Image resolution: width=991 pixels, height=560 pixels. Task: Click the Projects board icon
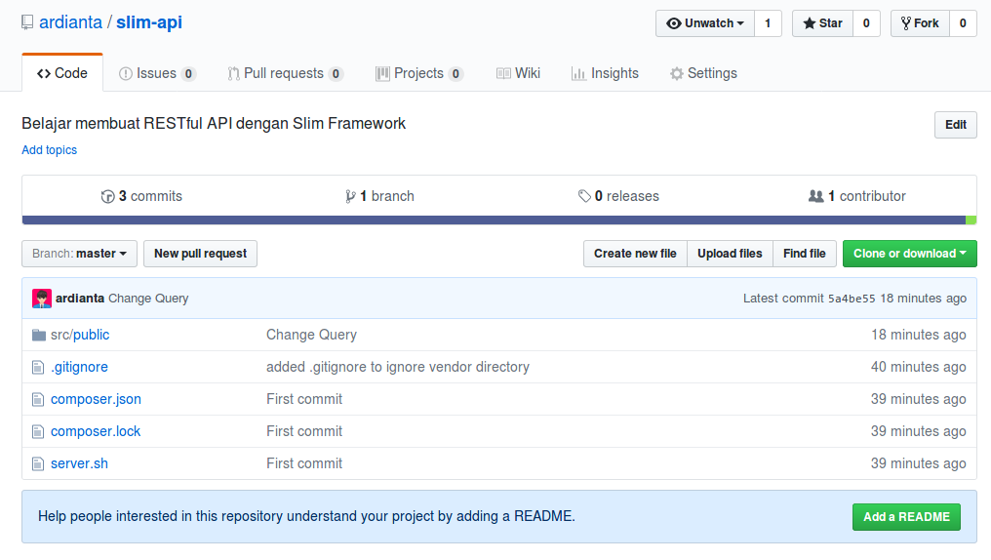tap(382, 74)
